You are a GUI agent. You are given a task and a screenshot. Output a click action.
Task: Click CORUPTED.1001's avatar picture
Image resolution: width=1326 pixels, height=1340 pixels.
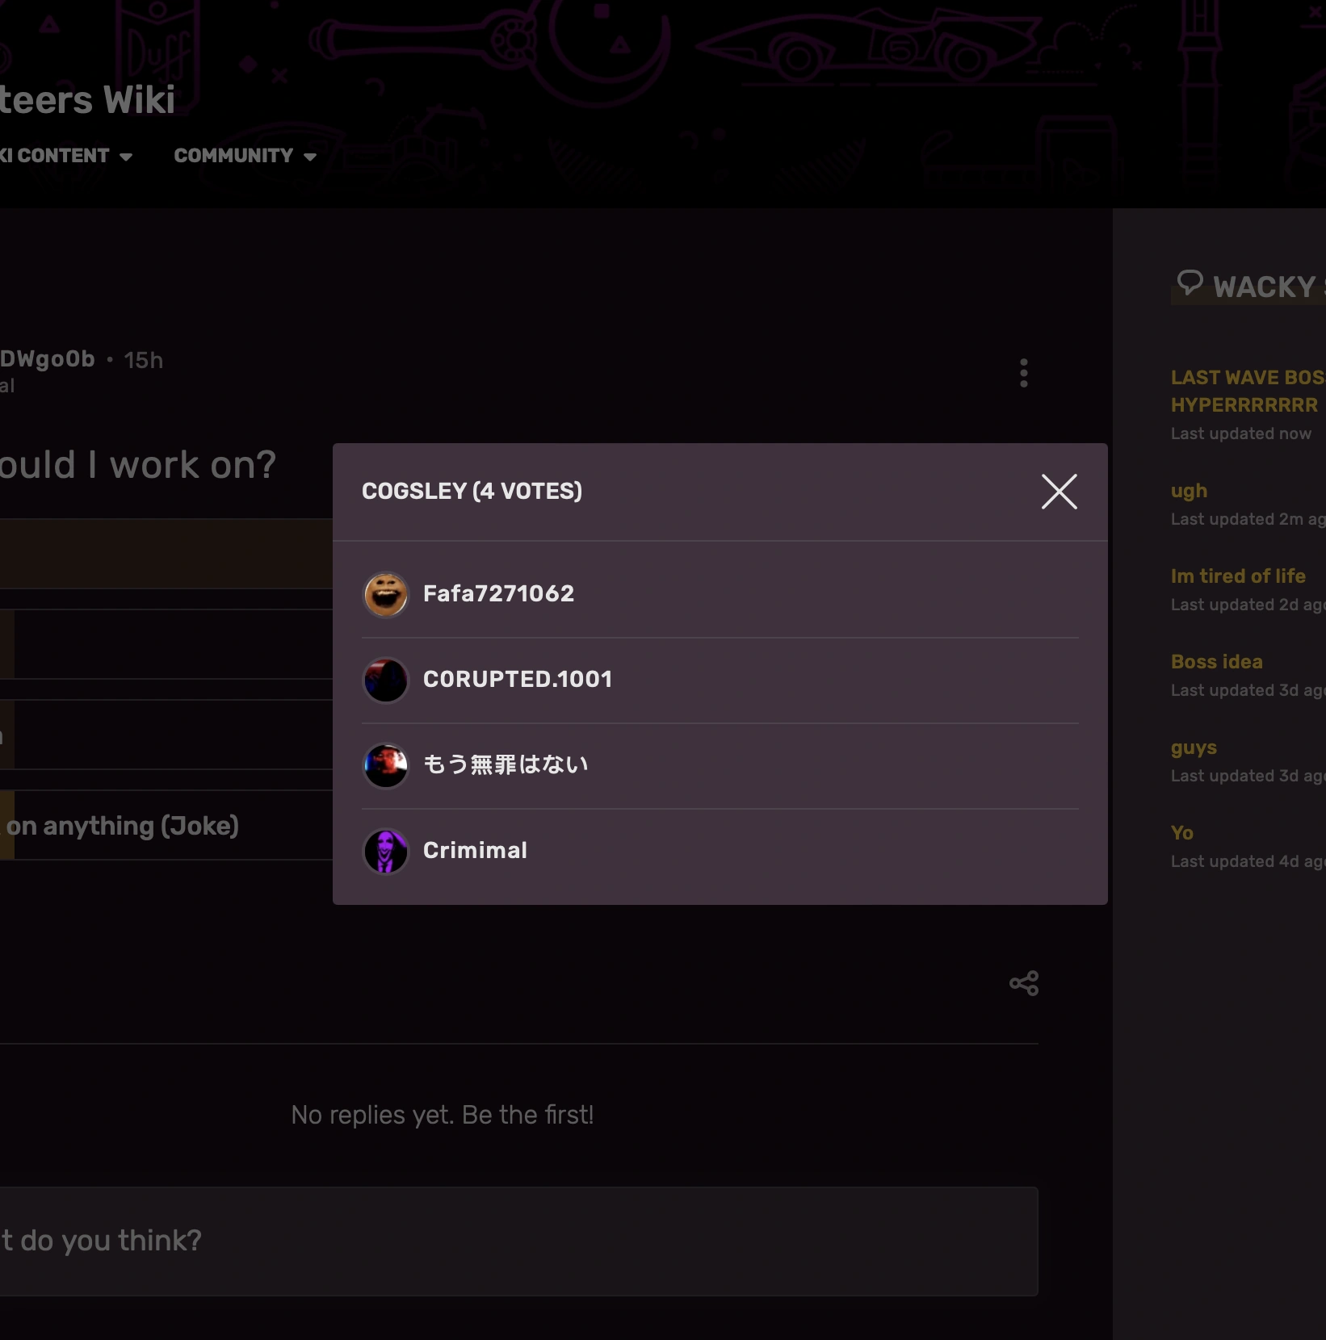[x=386, y=680]
